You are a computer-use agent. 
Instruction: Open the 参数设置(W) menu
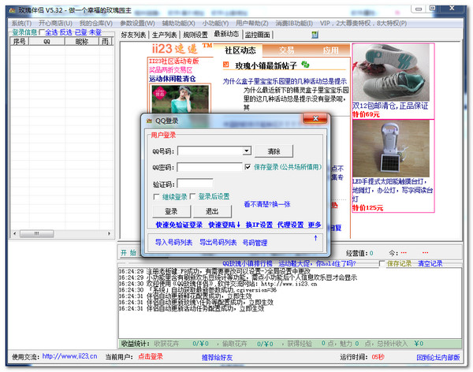[137, 23]
